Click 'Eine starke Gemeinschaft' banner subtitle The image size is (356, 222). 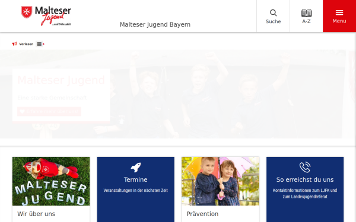click(x=52, y=98)
